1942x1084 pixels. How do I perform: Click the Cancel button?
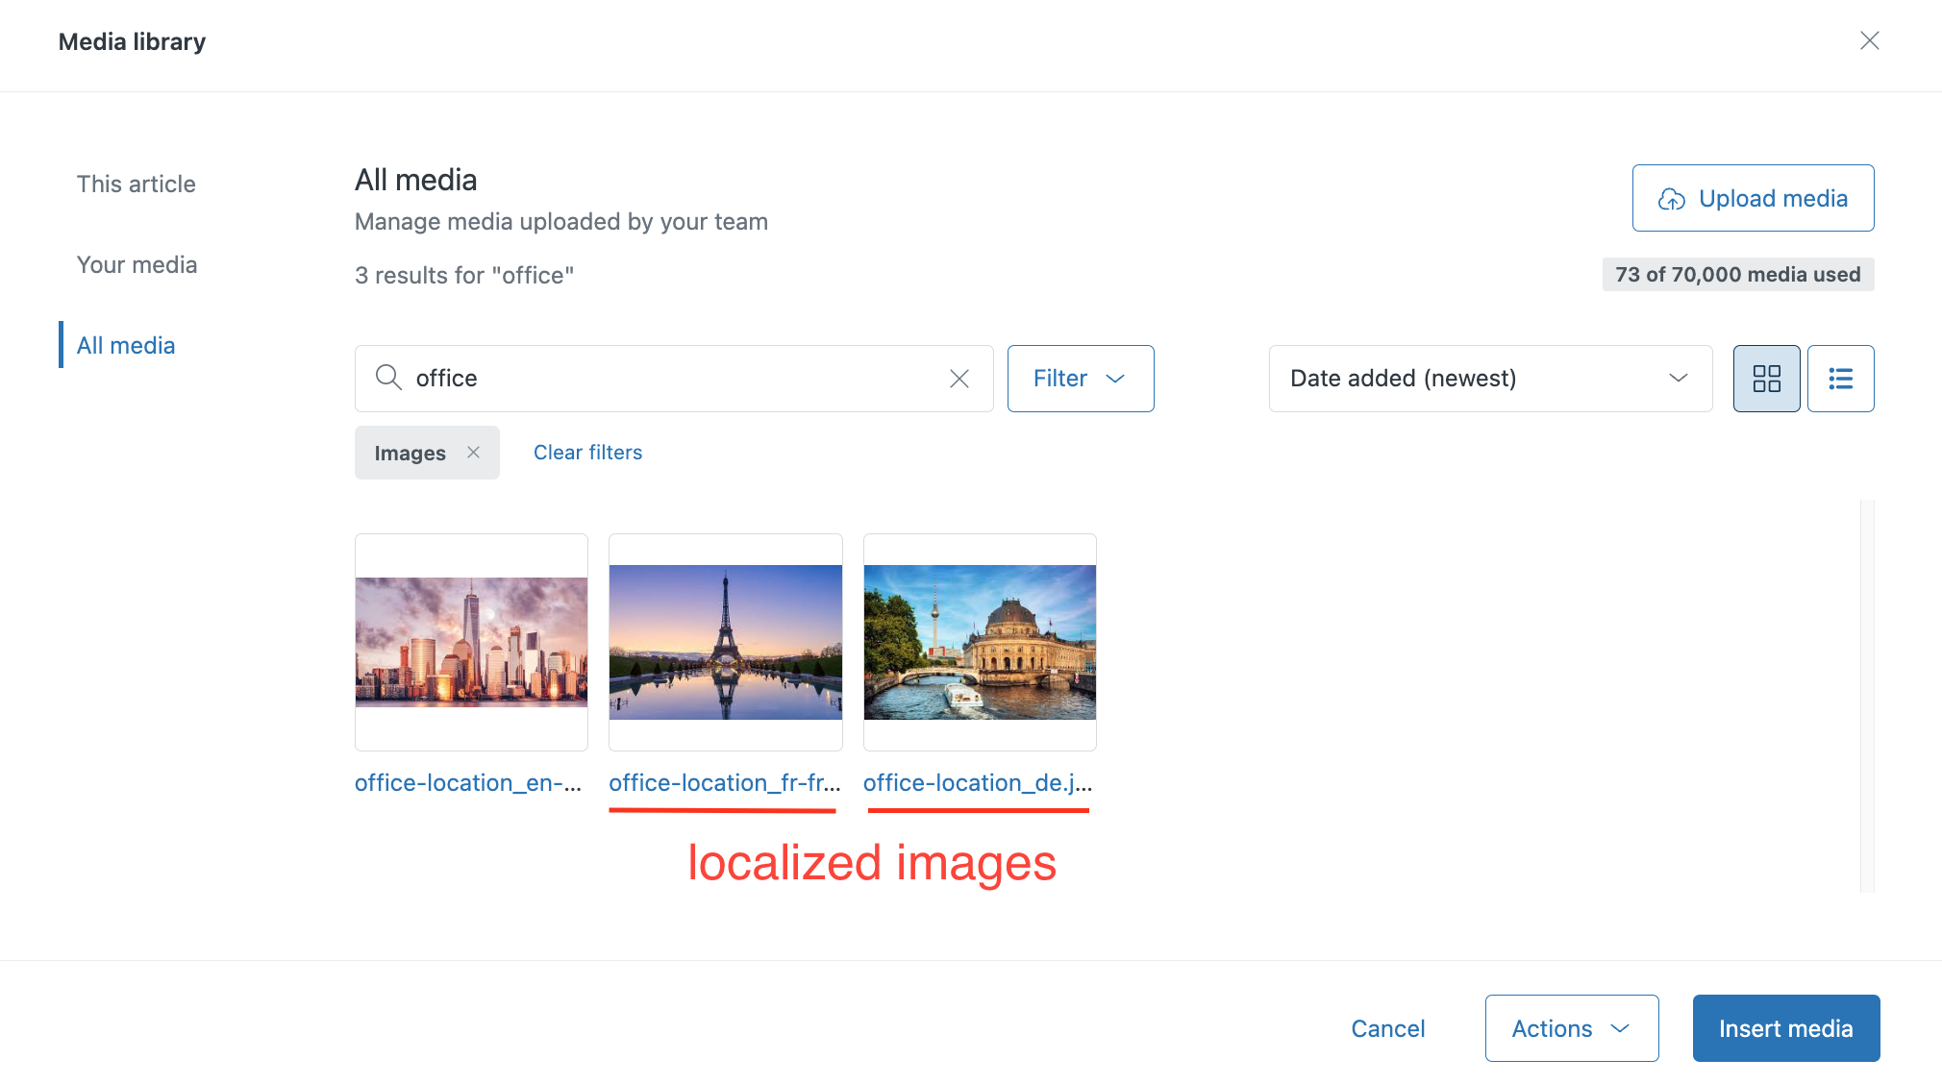pos(1387,1028)
